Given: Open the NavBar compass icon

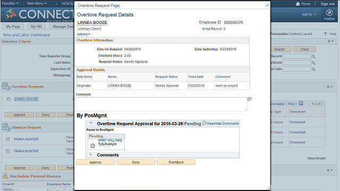Looking at the screenshot, I should click(329, 13).
